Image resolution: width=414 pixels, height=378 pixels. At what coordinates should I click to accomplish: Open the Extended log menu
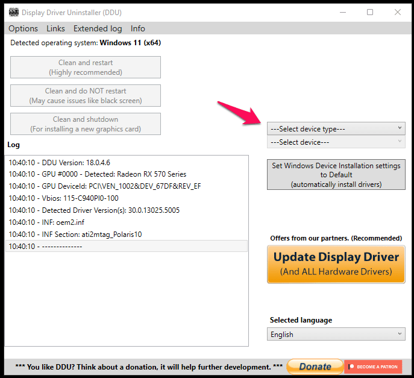point(98,28)
